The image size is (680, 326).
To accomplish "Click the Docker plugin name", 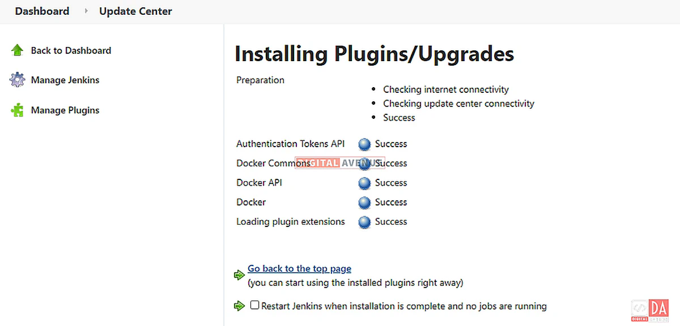I will [x=251, y=202].
